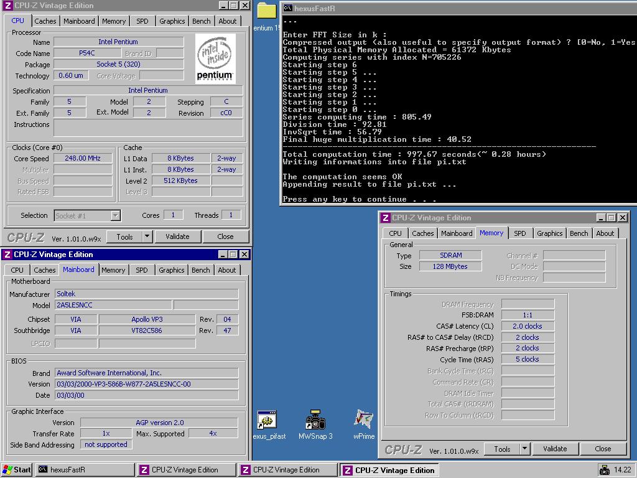This screenshot has width=637, height=478.
Task: Open Caches tab in the top CPU window
Action: [x=45, y=21]
